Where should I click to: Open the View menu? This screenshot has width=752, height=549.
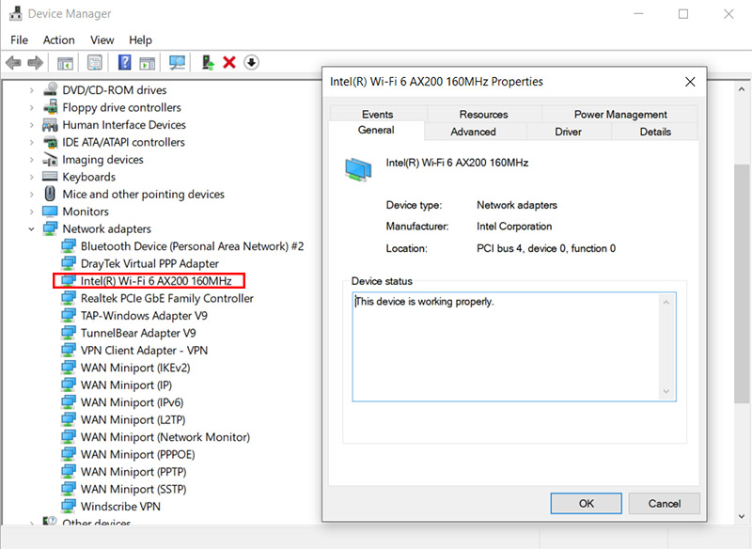pos(102,39)
